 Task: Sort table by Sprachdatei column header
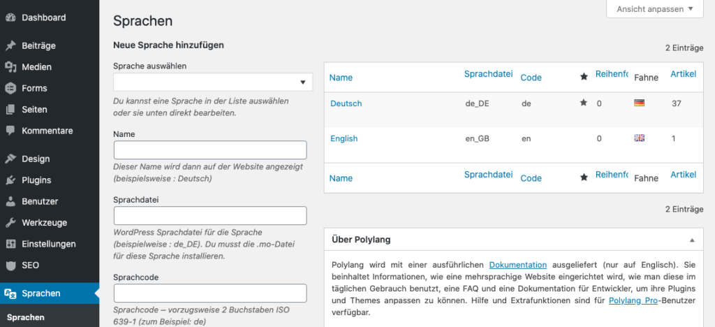[488, 73]
